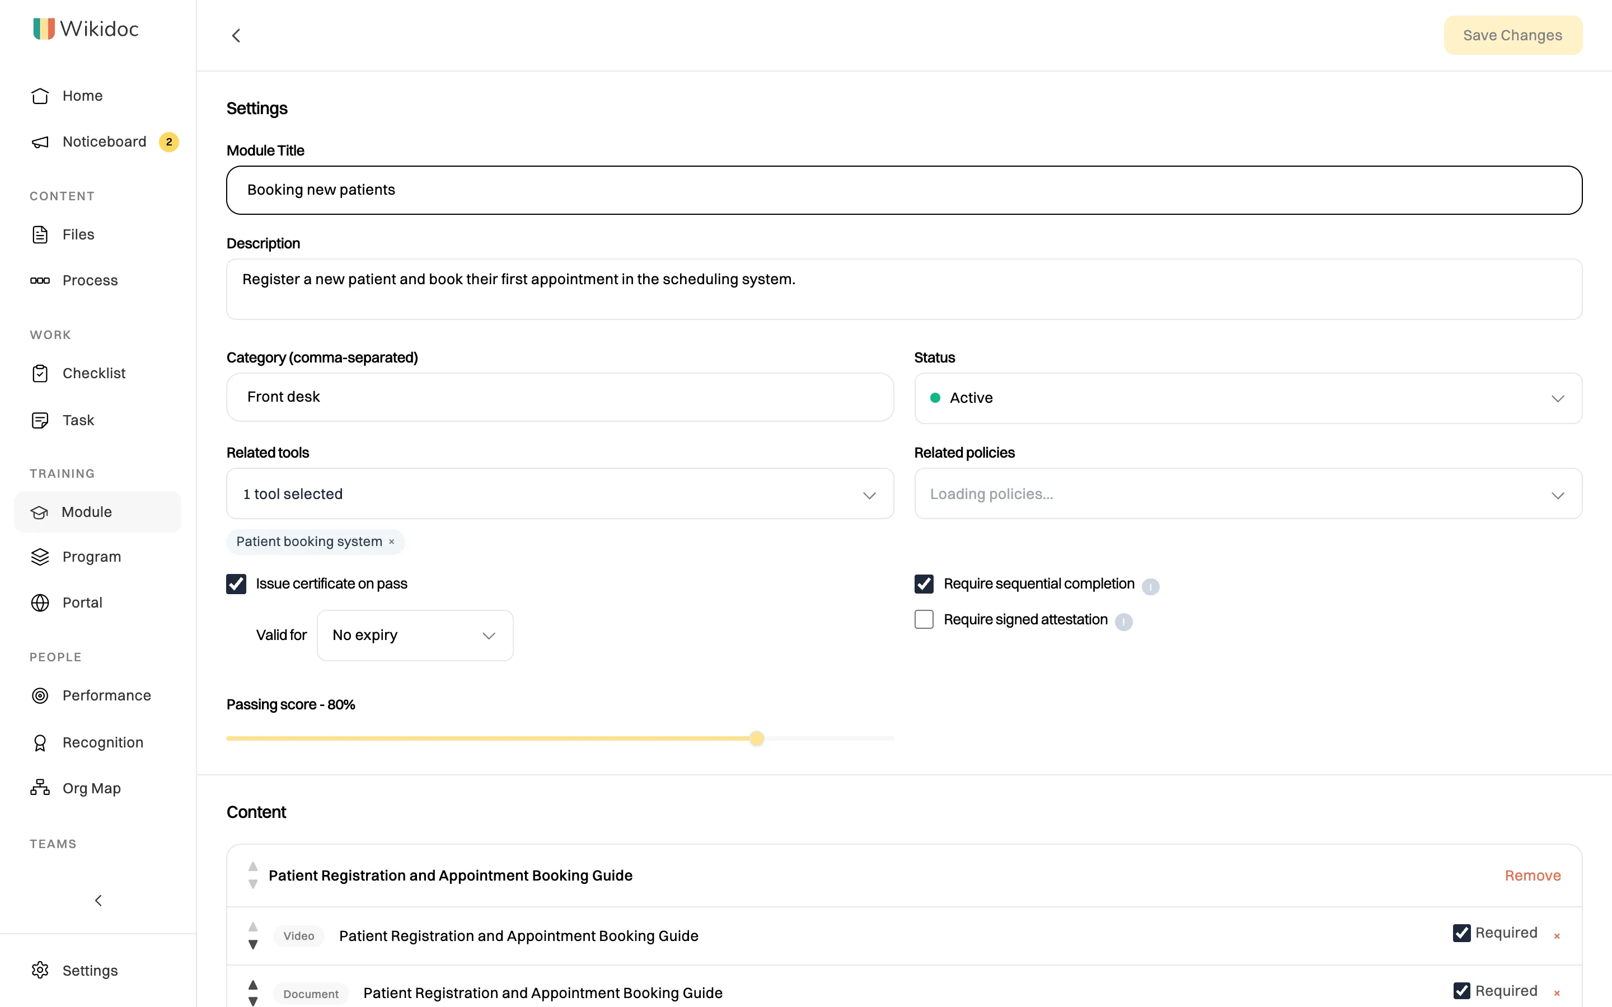Click the Passing score slider handle
The image size is (1612, 1007).
757,738
